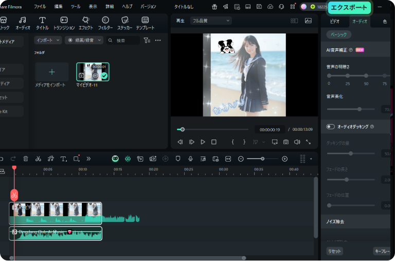Open the ヘルプ menu
Viewport: 395px width, 261px height.
pos(127,7)
